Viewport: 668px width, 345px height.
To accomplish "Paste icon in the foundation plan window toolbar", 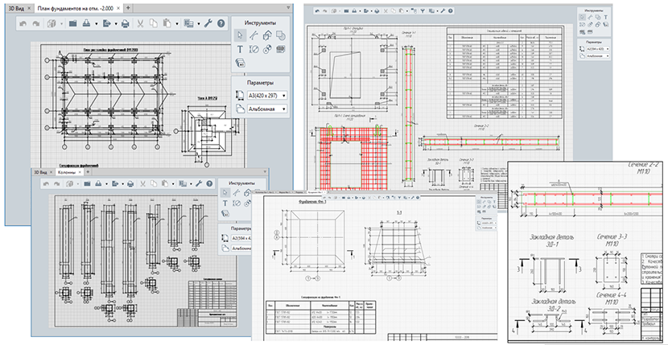I will 167,23.
